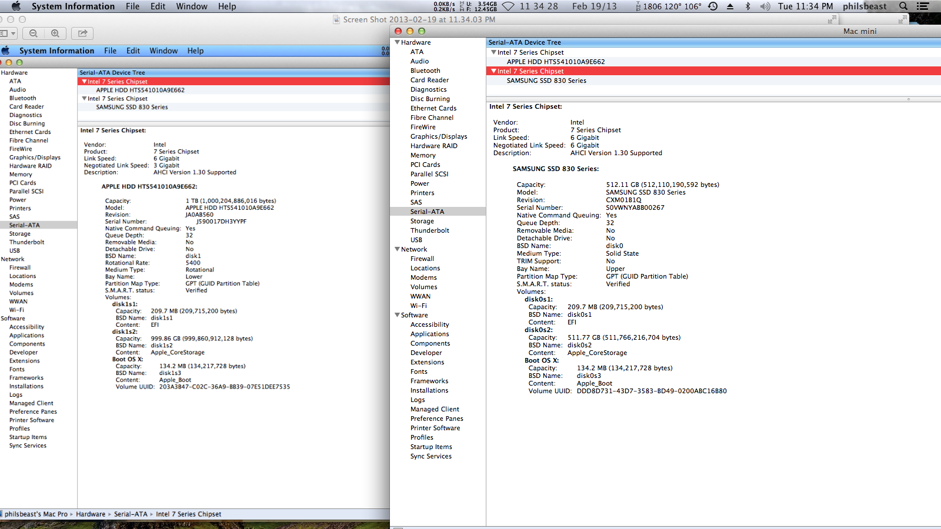Image resolution: width=941 pixels, height=529 pixels.
Task: Select Audio in the Mac mini window sidebar
Action: coord(419,61)
